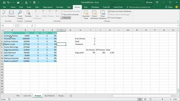Go to Next comment
Image resolution: width=180 pixels, height=101 pixels.
click(x=57, y=14)
